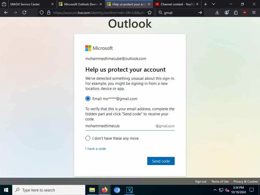Click the email verification text field
Image resolution: width=260 pixels, height=195 pixels.
click(x=120, y=126)
